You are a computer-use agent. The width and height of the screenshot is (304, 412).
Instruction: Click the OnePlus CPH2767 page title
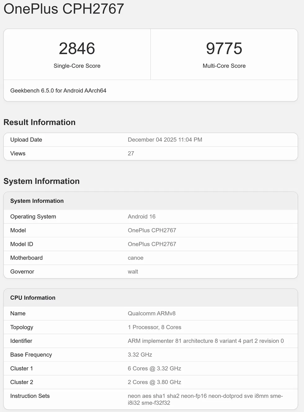click(x=64, y=9)
